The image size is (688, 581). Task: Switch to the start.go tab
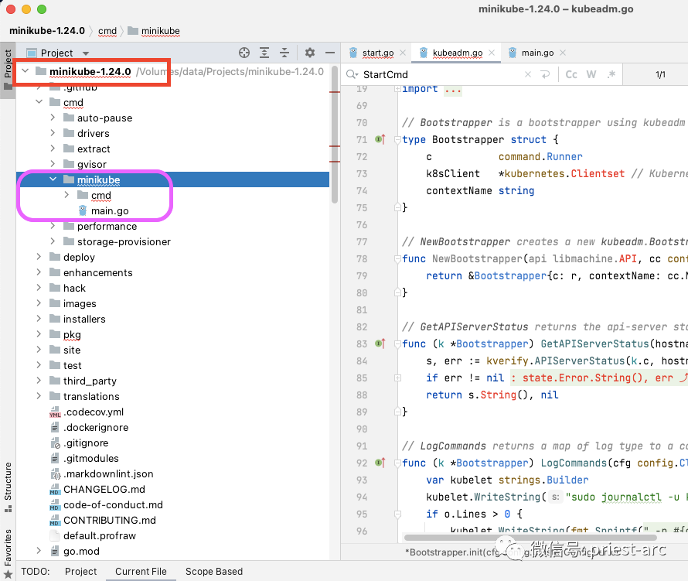tap(377, 53)
